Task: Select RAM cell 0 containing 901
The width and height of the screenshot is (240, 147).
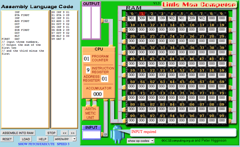Action: pos(132,18)
